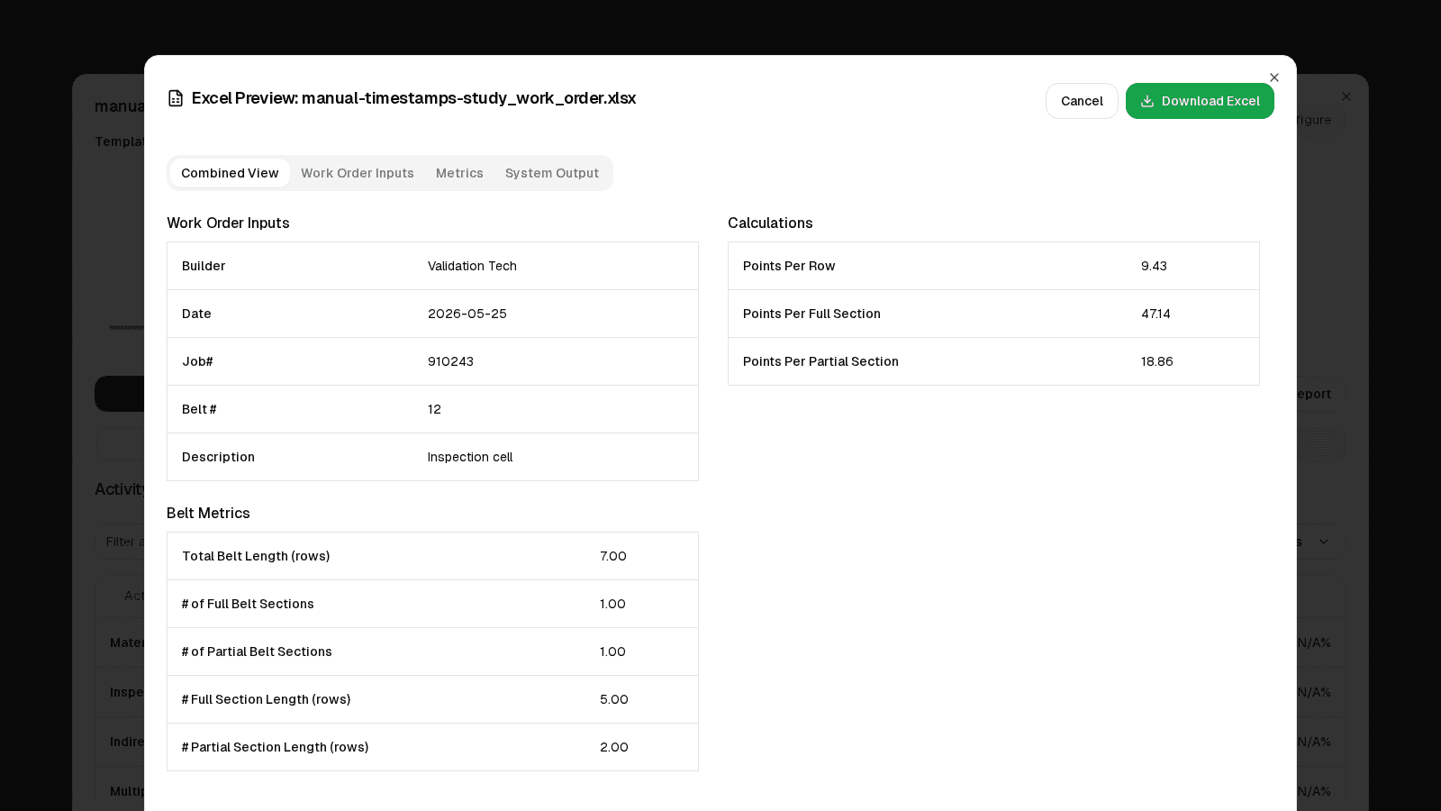Click the "# of Full Belt Sections" row label

coord(248,604)
